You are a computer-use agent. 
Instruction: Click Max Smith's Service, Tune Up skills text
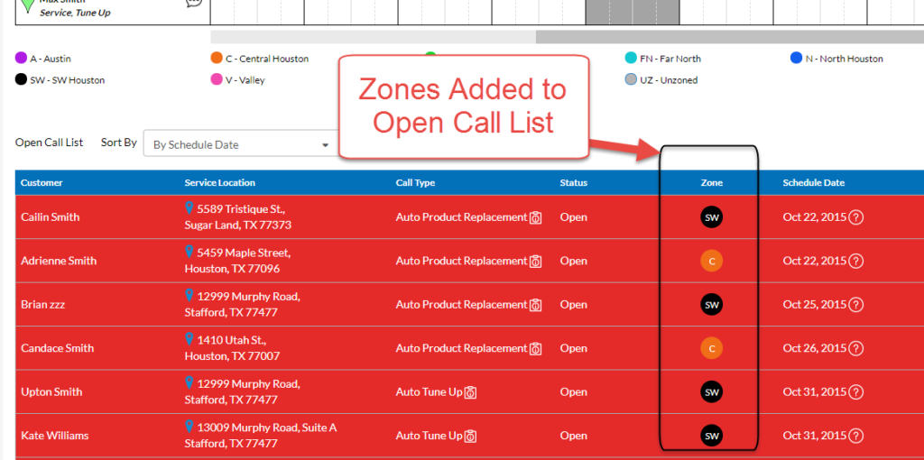75,13
